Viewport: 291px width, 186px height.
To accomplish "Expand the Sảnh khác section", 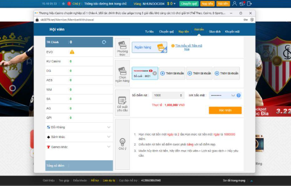I will coord(79,137).
